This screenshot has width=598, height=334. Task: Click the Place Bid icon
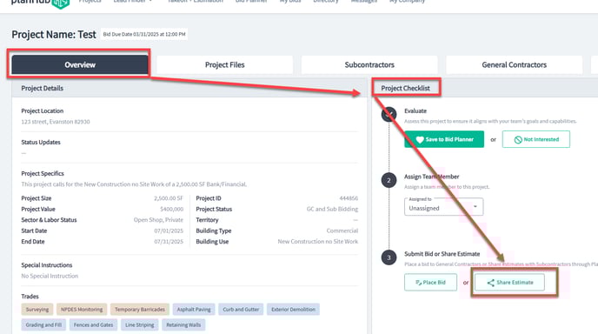pyautogui.click(x=418, y=283)
